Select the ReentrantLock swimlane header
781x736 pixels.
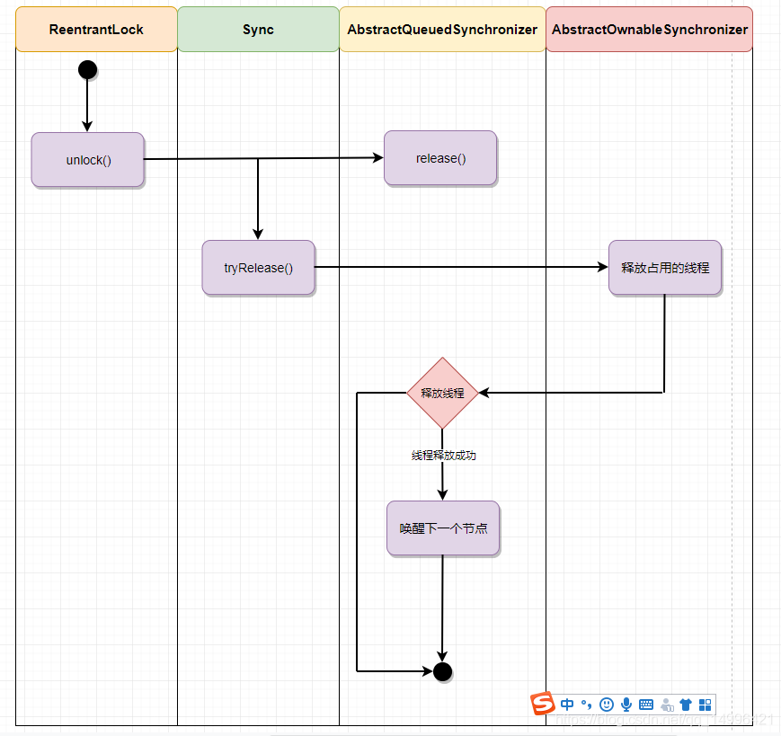coord(96,30)
